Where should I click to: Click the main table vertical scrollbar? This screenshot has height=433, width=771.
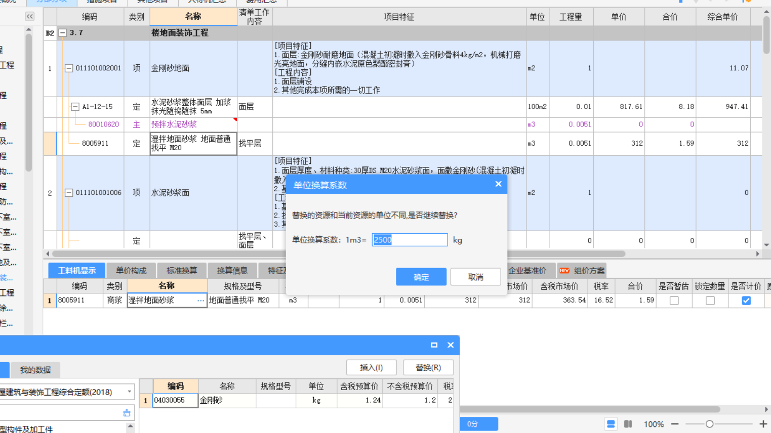(x=766, y=35)
